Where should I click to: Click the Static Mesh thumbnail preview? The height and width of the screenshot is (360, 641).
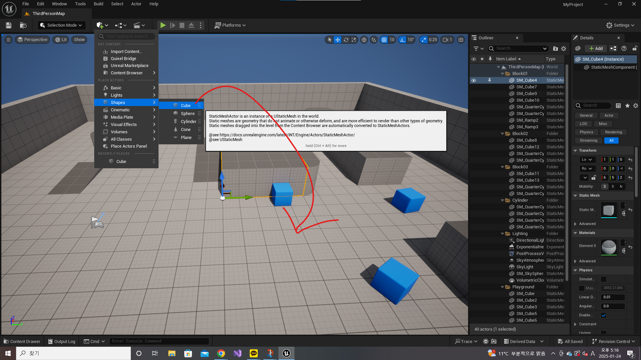tap(609, 210)
